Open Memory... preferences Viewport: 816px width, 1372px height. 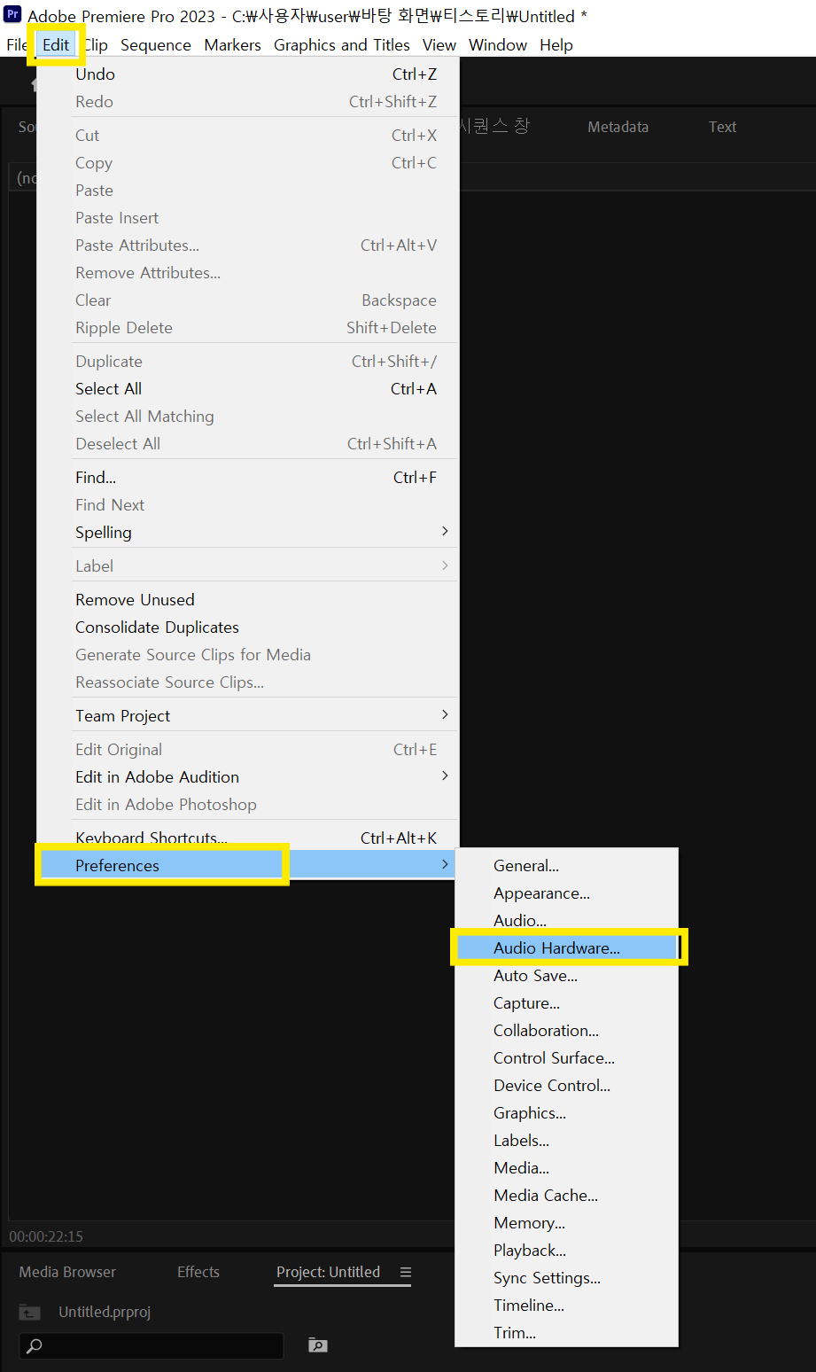point(566,1223)
